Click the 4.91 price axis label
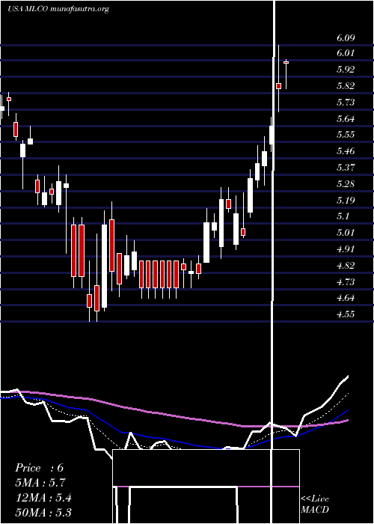Screen dimensions: 374x524 [x=346, y=249]
